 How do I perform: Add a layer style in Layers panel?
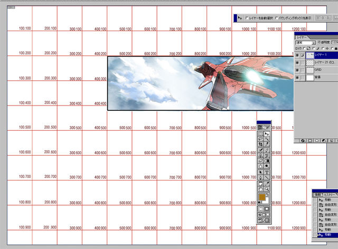coord(303,141)
